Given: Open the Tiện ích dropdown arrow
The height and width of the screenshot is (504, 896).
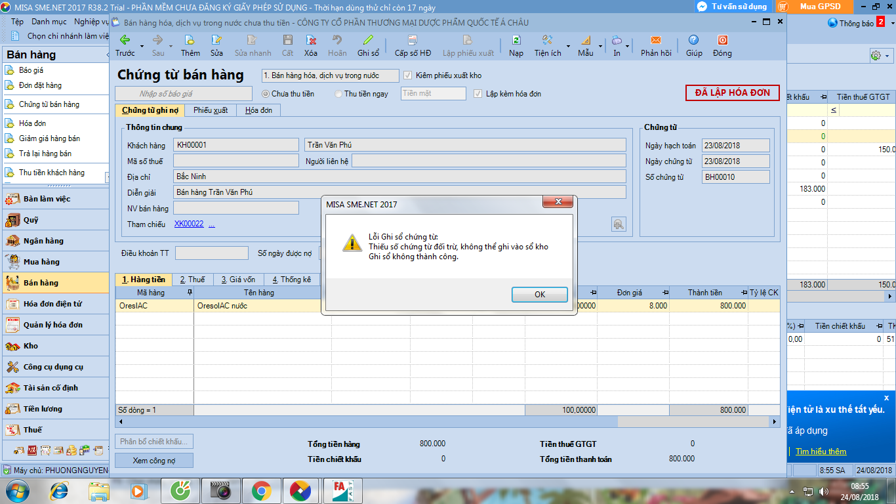Looking at the screenshot, I should [568, 47].
